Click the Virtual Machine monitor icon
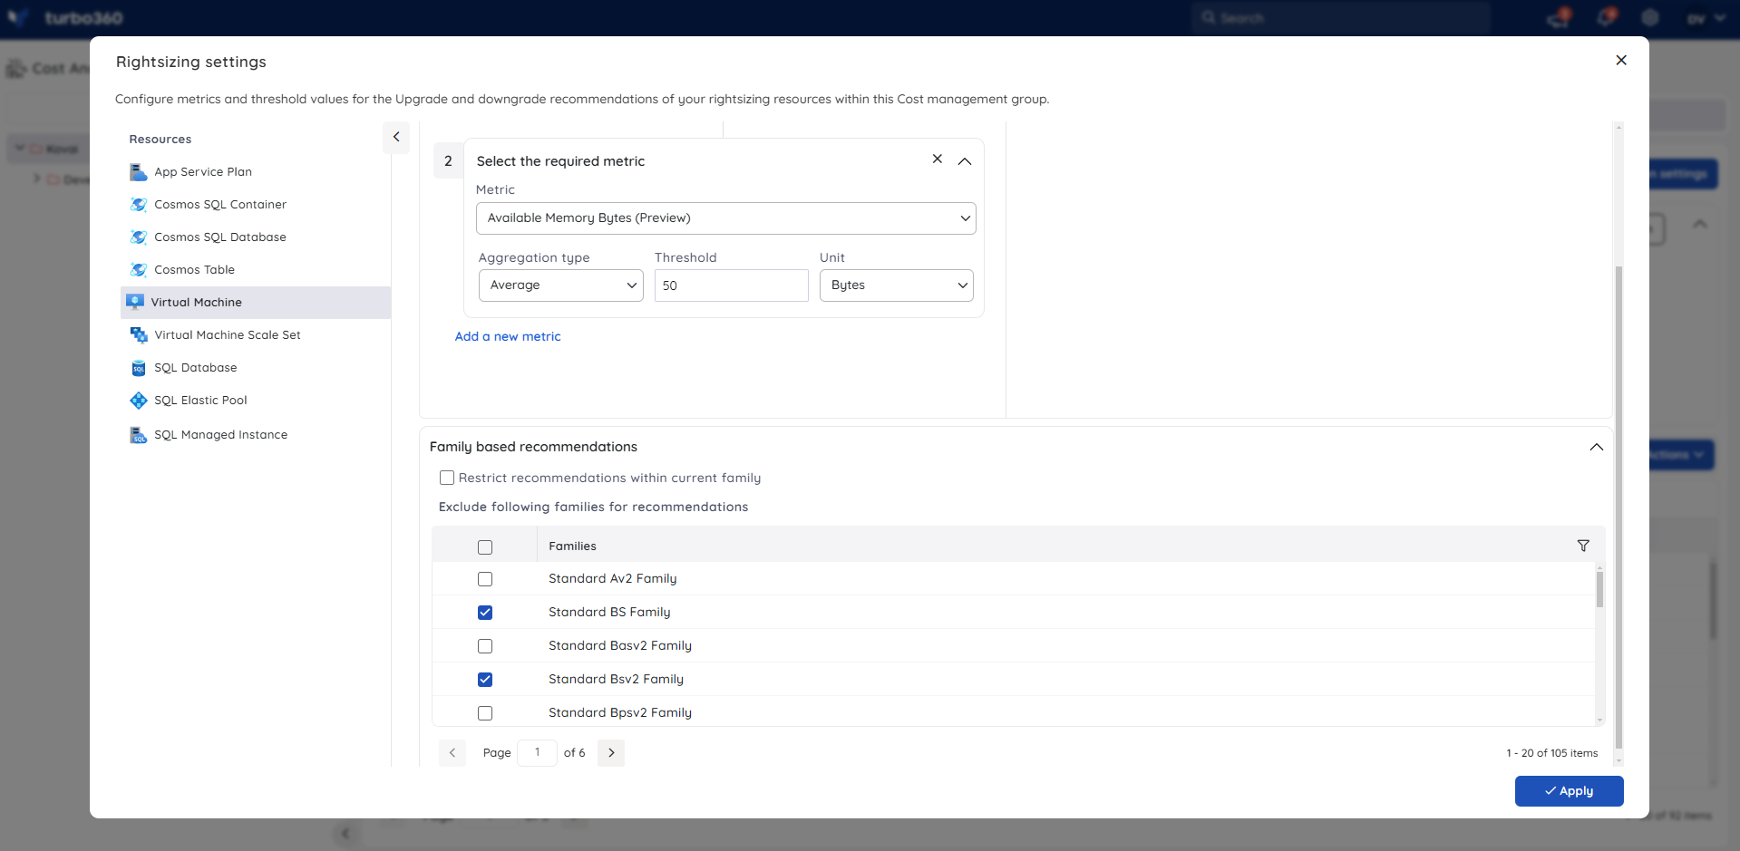 click(135, 302)
